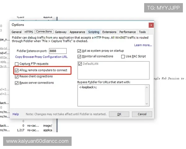186x149 pixels.
Task: Open the HTTPS tab
Action: tap(29, 32)
